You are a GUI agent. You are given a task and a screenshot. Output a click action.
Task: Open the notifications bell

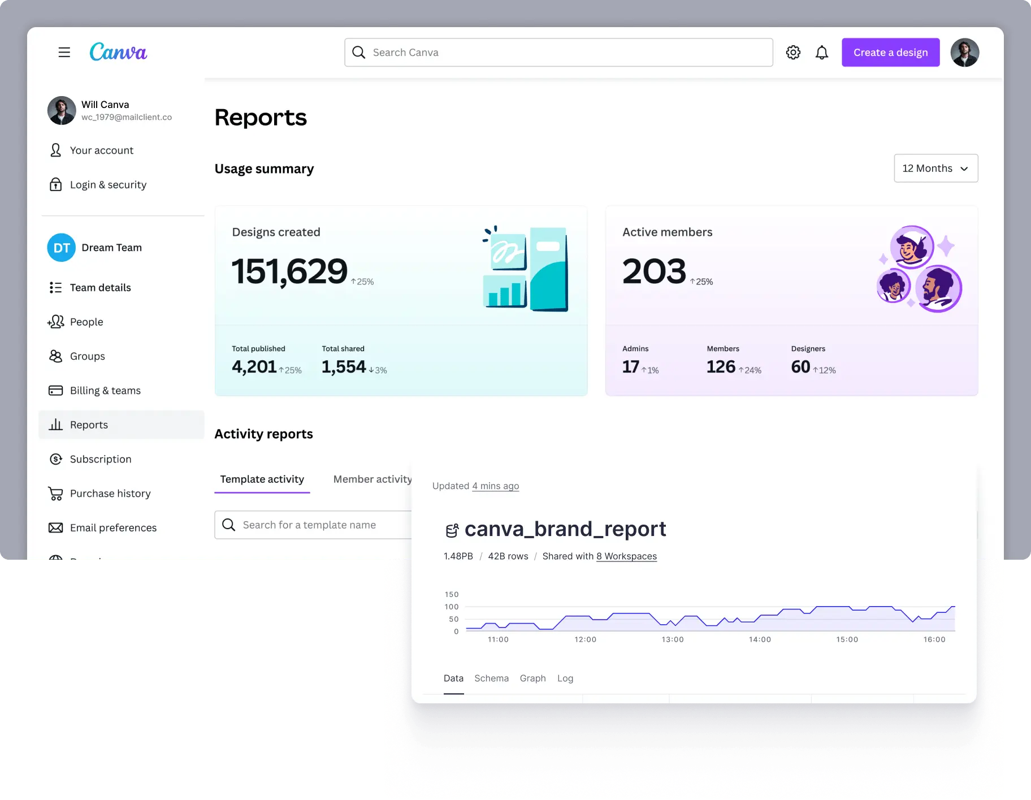822,53
